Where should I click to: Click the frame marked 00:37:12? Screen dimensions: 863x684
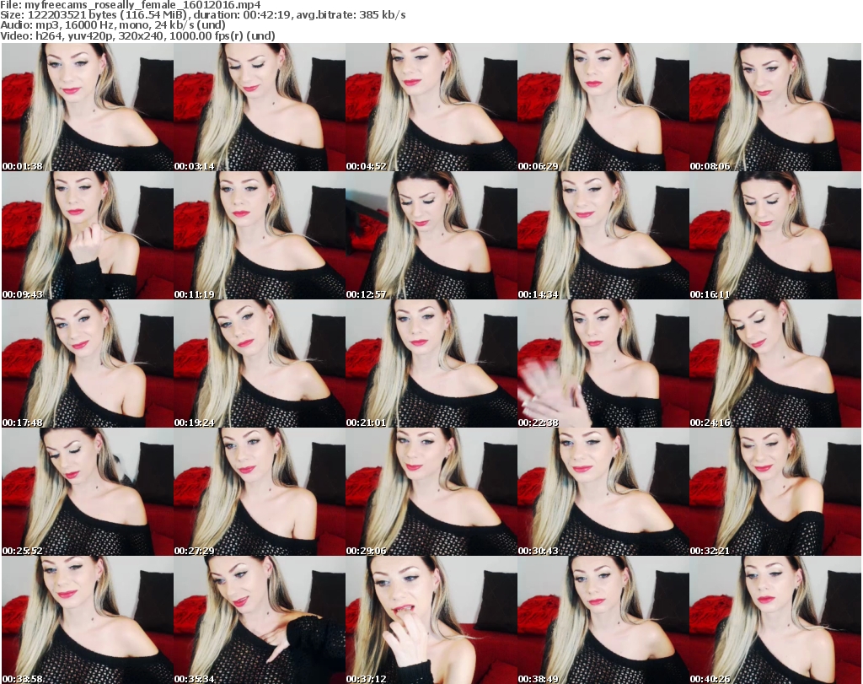point(431,620)
